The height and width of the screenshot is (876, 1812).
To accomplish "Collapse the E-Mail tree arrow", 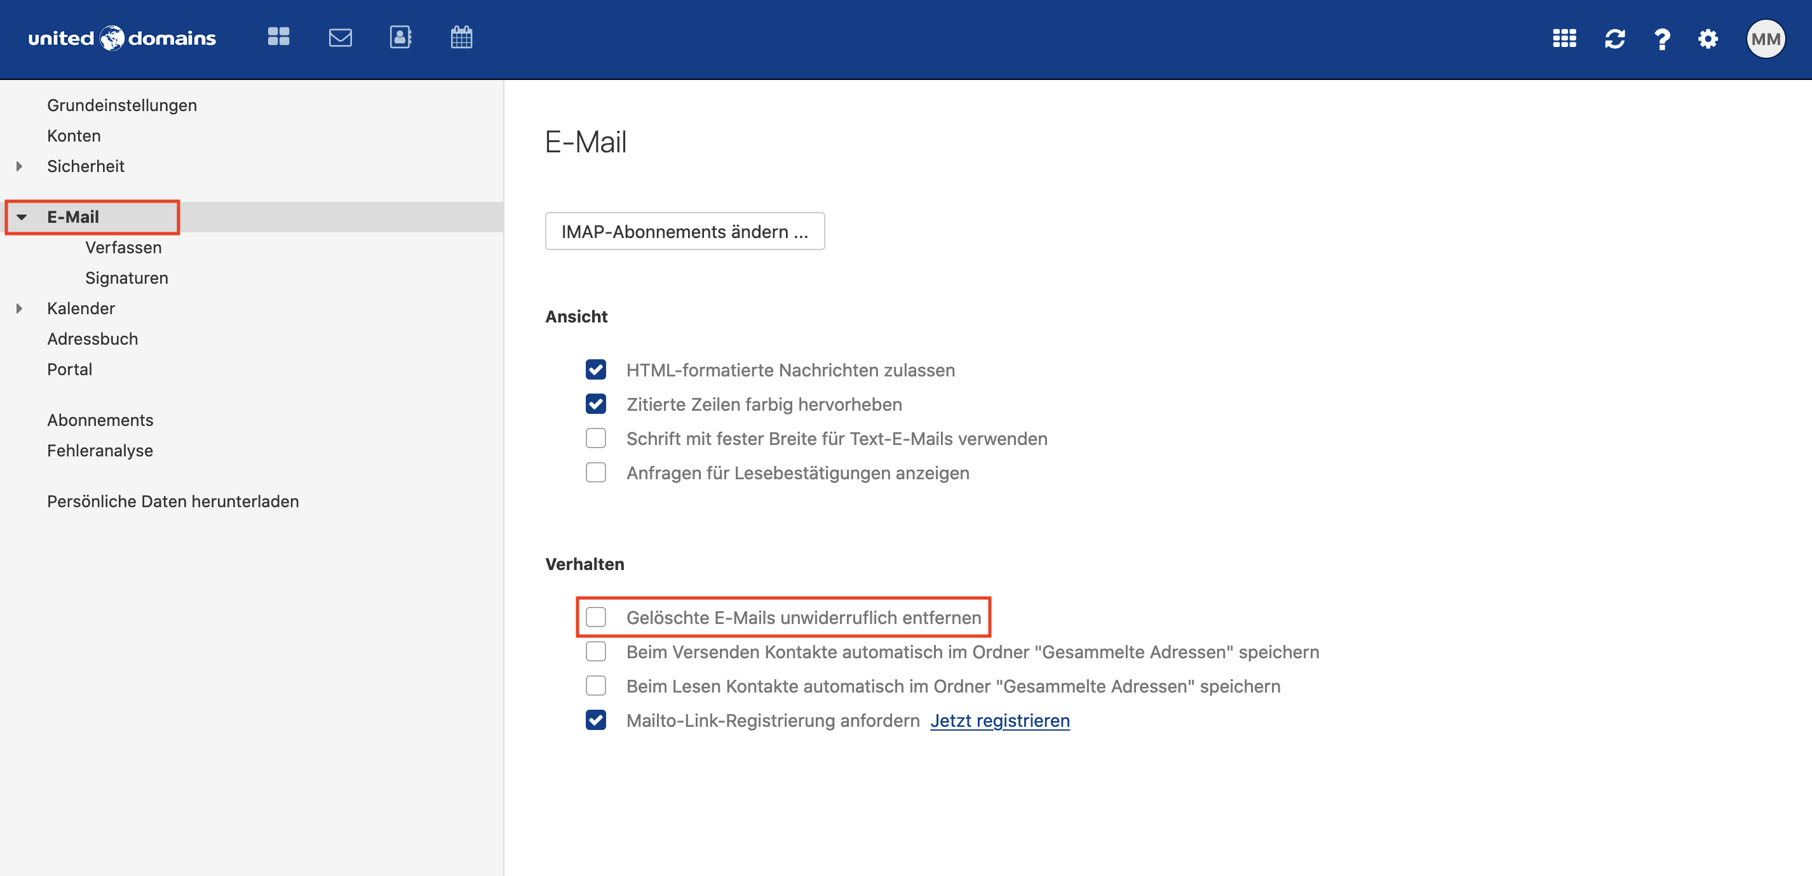I will click(22, 217).
